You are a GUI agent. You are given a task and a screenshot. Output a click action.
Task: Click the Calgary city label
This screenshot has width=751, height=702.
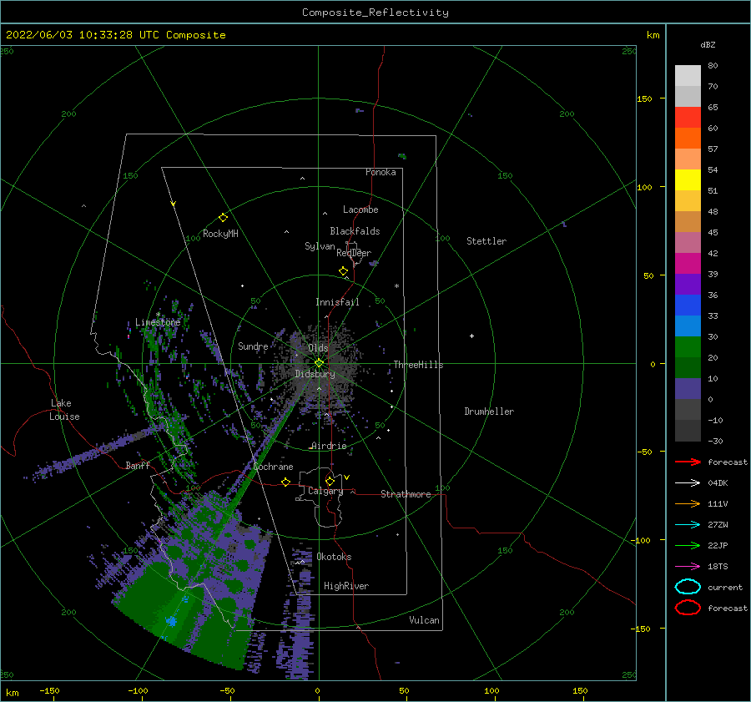click(x=325, y=491)
